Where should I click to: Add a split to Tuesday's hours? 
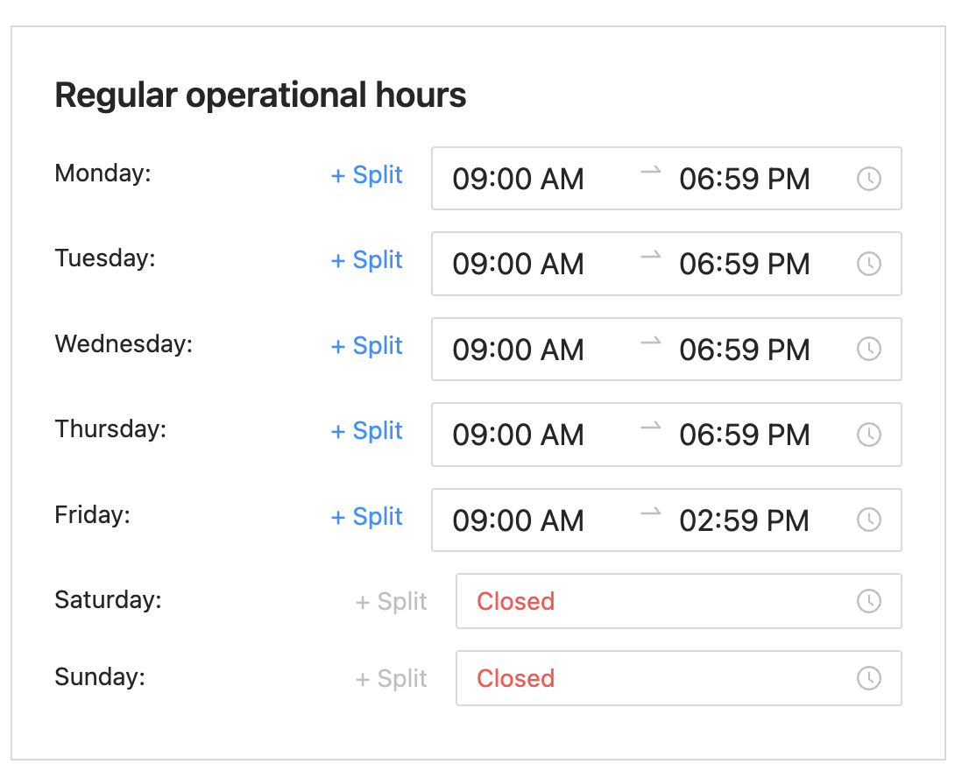(366, 261)
